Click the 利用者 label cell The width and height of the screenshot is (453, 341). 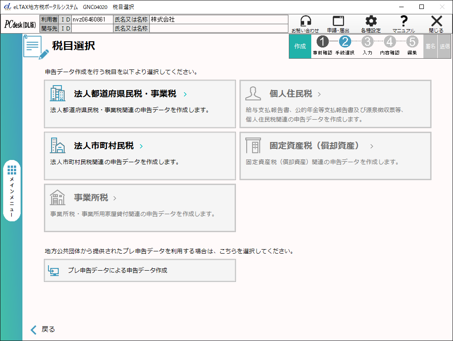coord(49,20)
